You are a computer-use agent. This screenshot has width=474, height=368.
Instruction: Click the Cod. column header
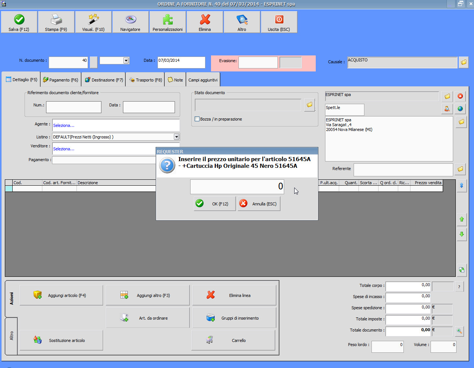(27, 183)
